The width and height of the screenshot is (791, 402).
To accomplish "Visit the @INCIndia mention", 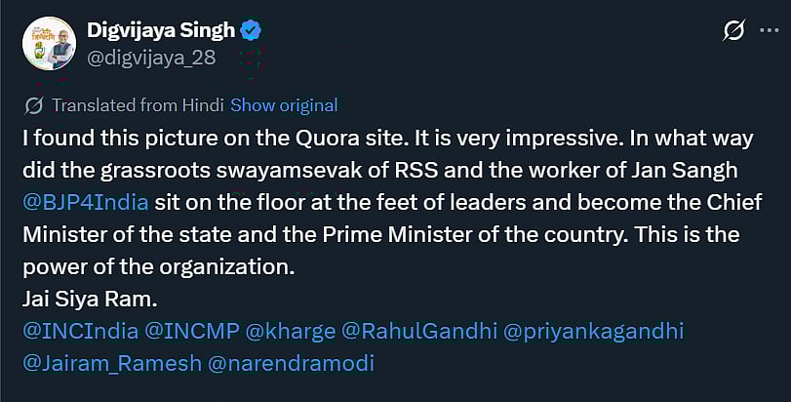I will (x=80, y=331).
